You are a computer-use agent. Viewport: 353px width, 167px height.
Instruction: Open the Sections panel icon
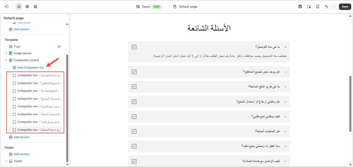pyautogui.click(x=19, y=7)
